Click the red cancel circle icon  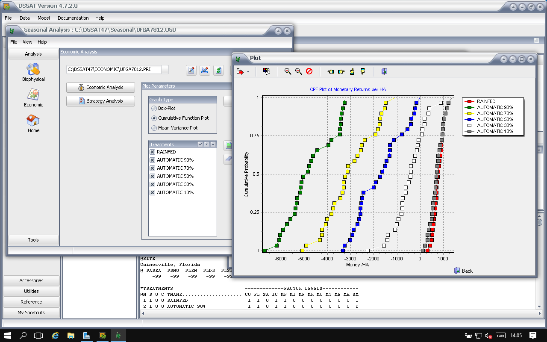(309, 71)
